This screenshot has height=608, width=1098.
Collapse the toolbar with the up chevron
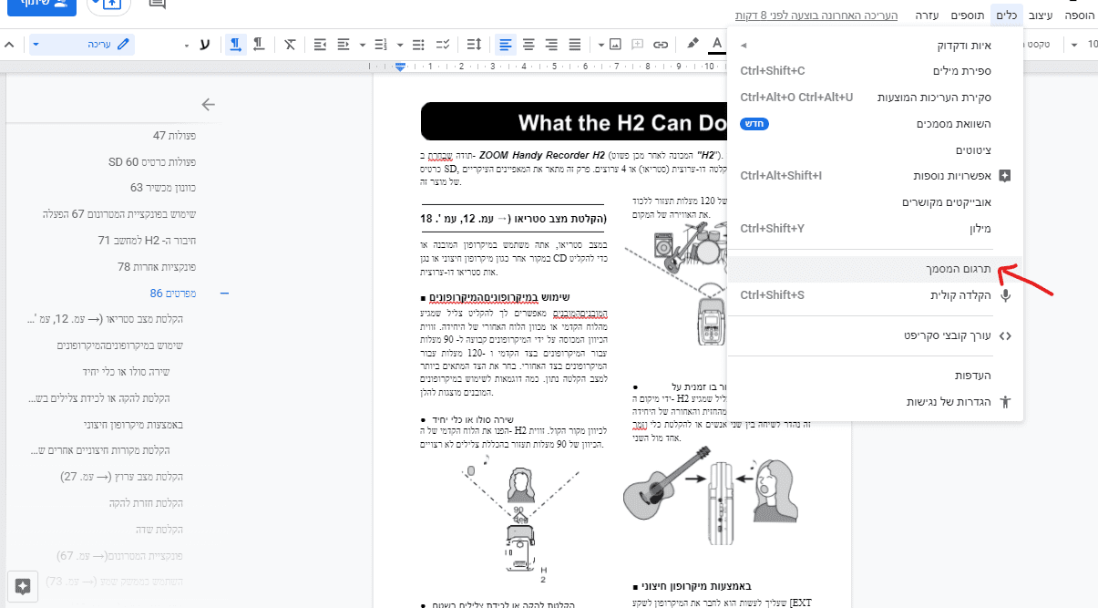(9, 44)
